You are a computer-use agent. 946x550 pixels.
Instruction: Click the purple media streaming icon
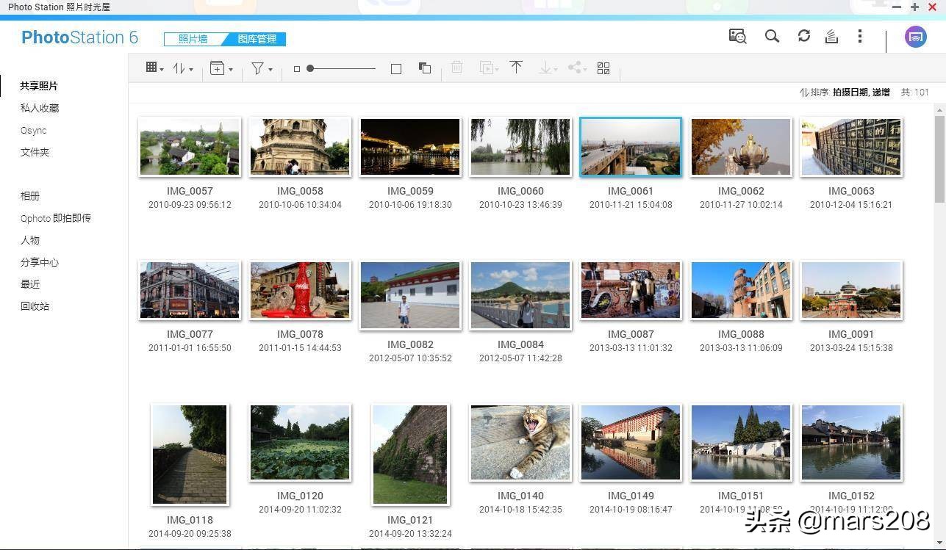[915, 37]
